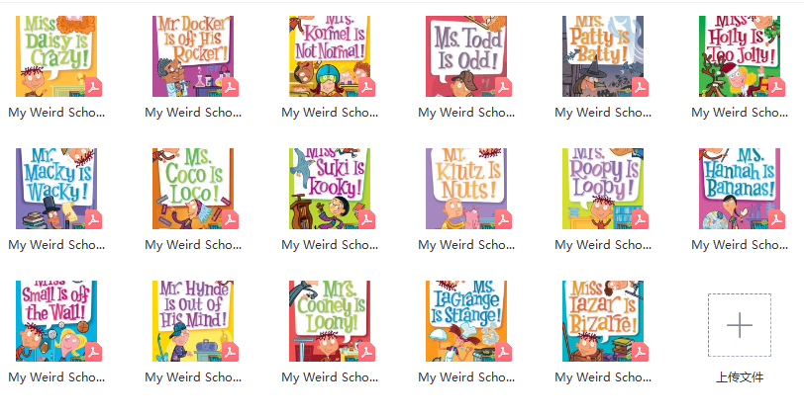This screenshot has height=416, width=804.
Task: Click the 上传文件 label
Action: pos(740,377)
